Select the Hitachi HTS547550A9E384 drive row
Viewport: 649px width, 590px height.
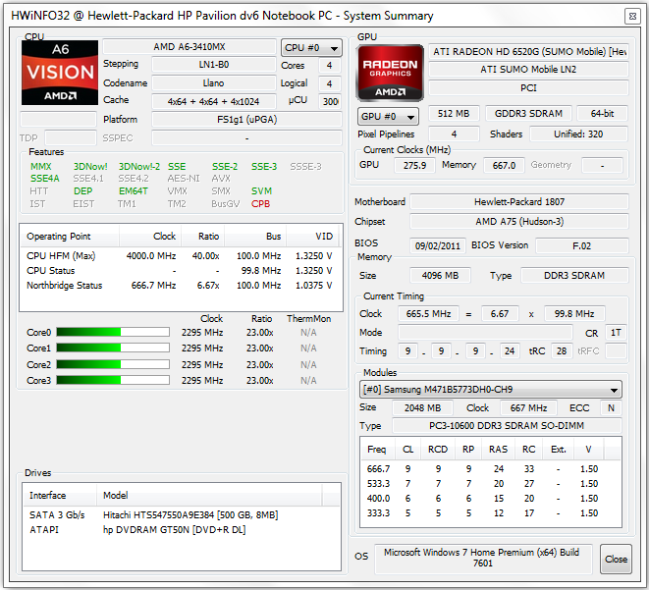coord(182,515)
